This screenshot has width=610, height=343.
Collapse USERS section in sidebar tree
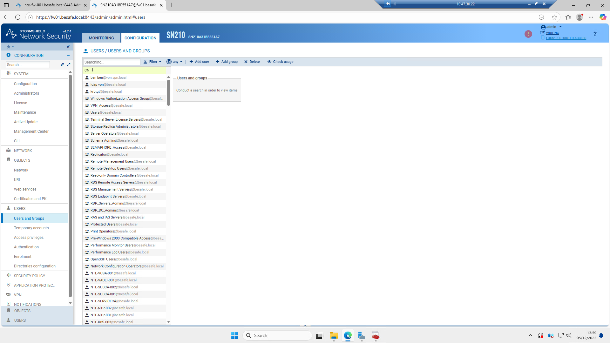(x=19, y=209)
